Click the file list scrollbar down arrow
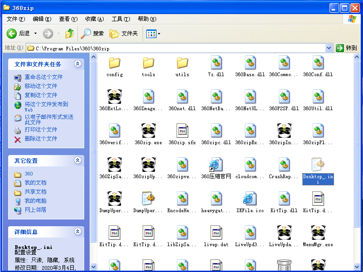The height and width of the screenshot is (272, 363). [x=357, y=267]
